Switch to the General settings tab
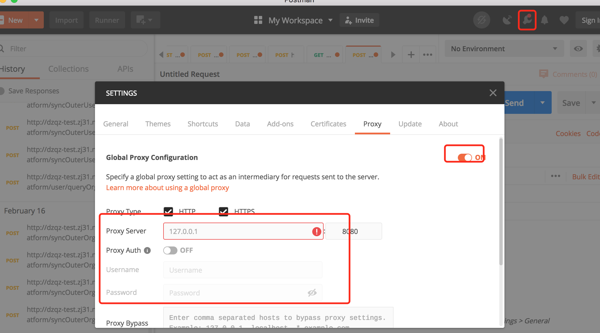Screen dimensions: 600x333 pos(116,124)
